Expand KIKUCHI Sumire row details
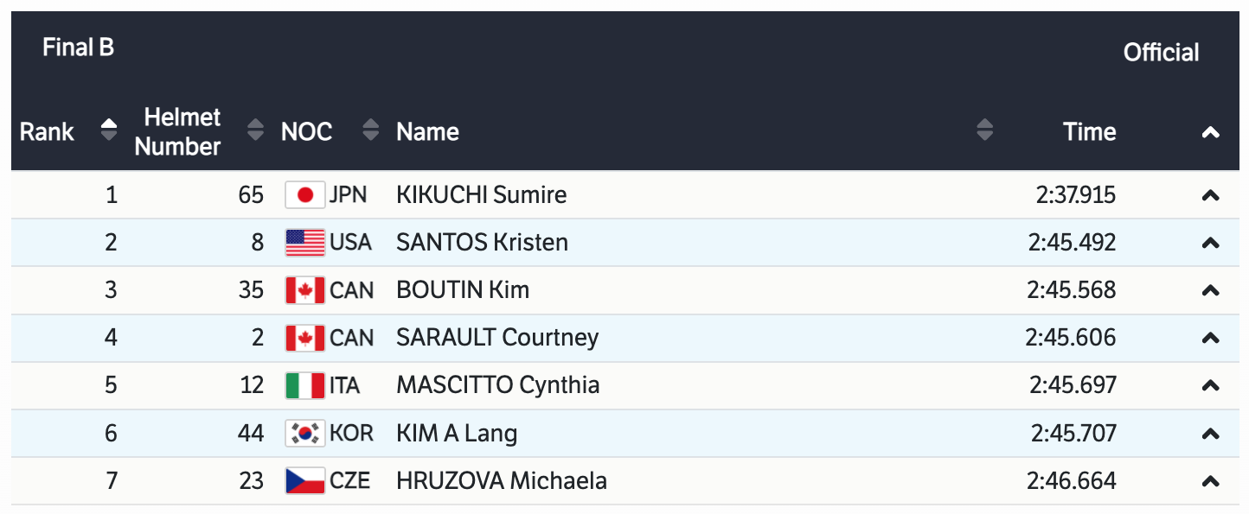The height and width of the screenshot is (514, 1249). [x=1210, y=196]
